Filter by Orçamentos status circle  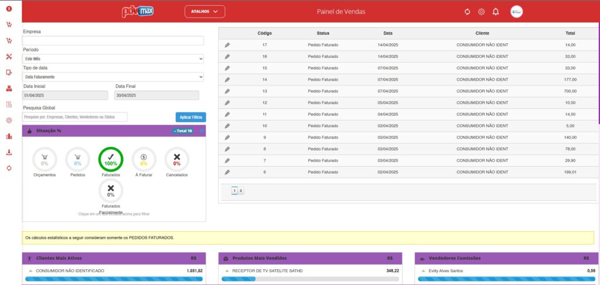45,159
